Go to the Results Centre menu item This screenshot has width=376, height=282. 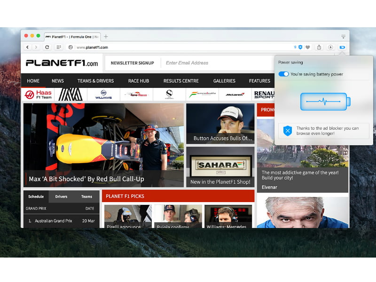[x=181, y=81]
